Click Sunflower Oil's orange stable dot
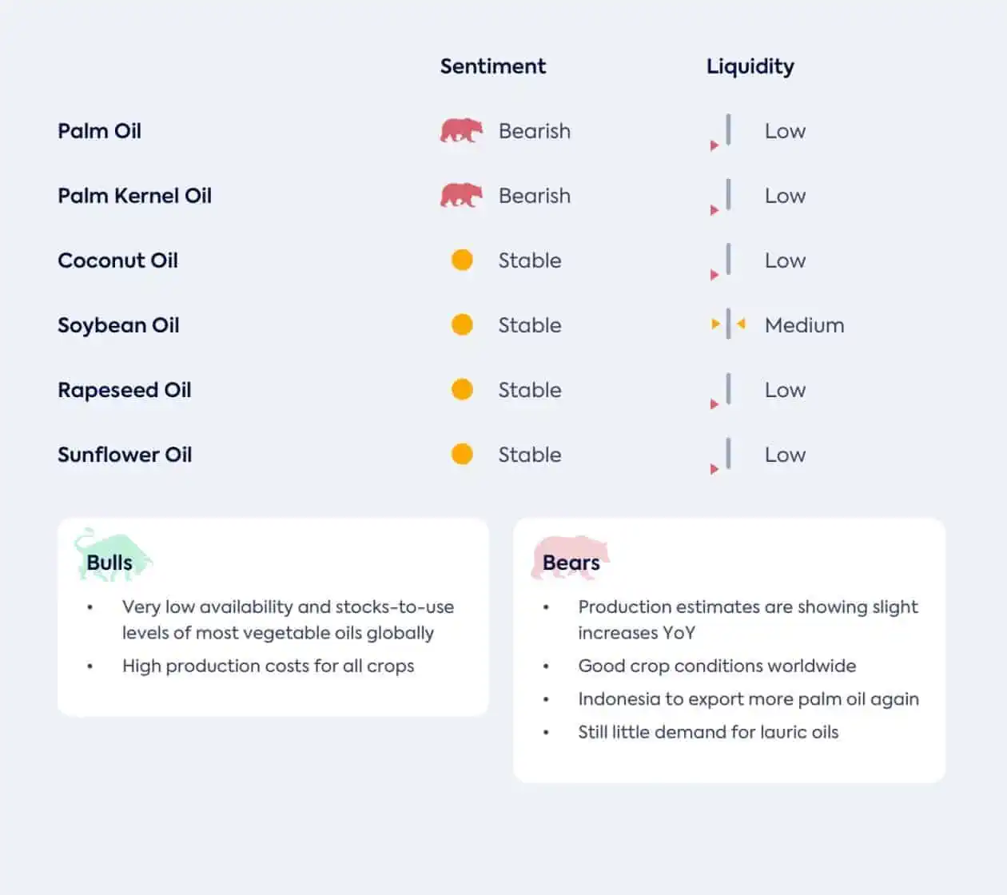The width and height of the screenshot is (1007, 895). 462,455
